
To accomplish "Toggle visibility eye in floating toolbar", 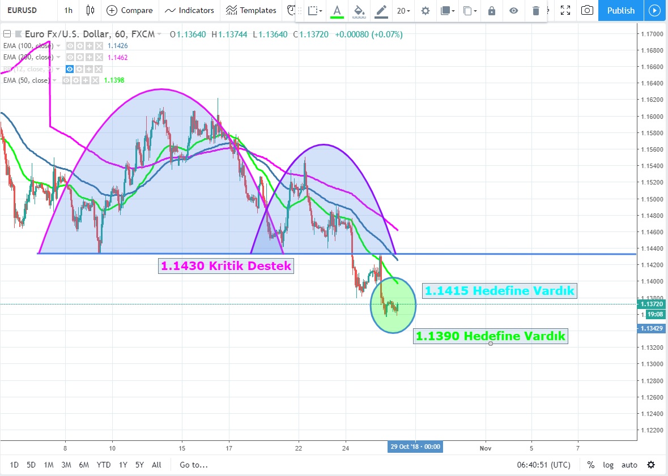I will click(x=513, y=11).
